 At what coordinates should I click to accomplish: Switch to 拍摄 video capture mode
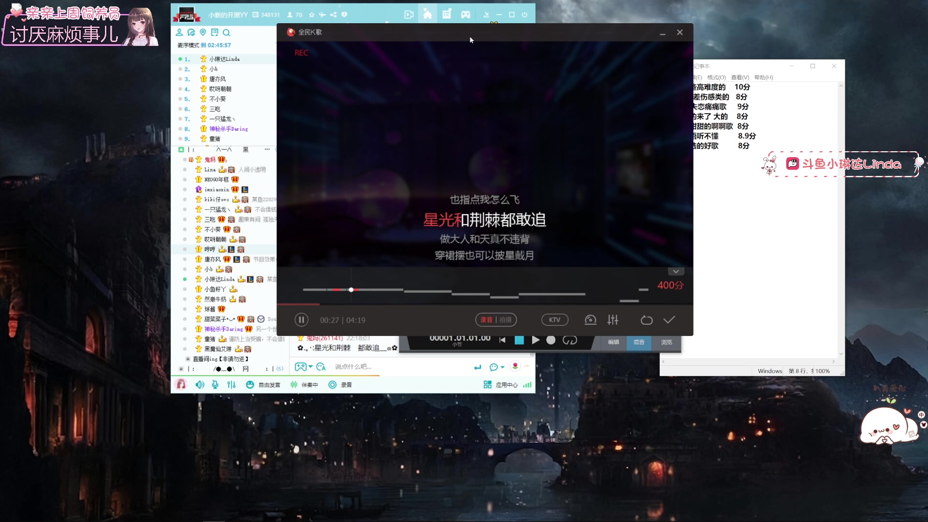pos(506,320)
